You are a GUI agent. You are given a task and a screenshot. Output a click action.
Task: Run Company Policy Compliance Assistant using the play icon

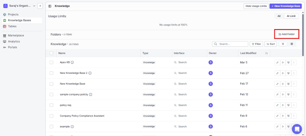[283, 116]
